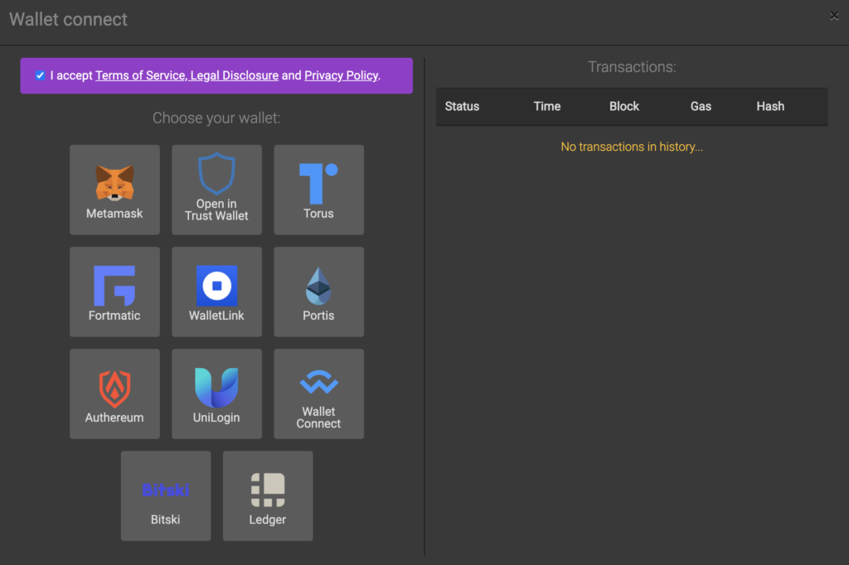849x565 pixels.
Task: Click the No transactions in history message
Action: [x=631, y=147]
